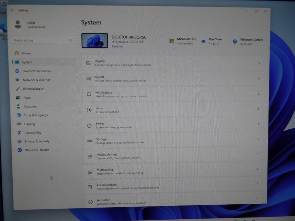
Task: Expand the Power settings chevron
Action: [x=258, y=124]
